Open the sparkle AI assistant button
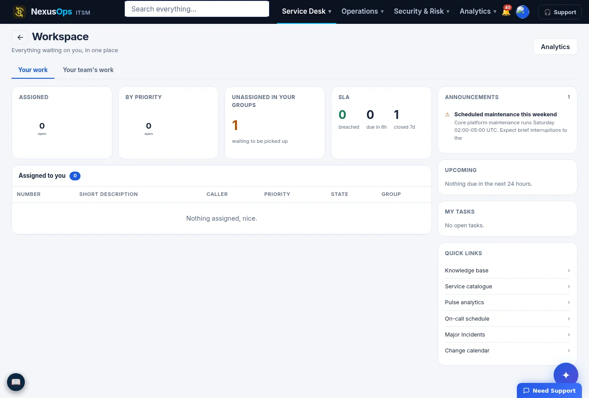The height and width of the screenshot is (398, 589). click(566, 375)
